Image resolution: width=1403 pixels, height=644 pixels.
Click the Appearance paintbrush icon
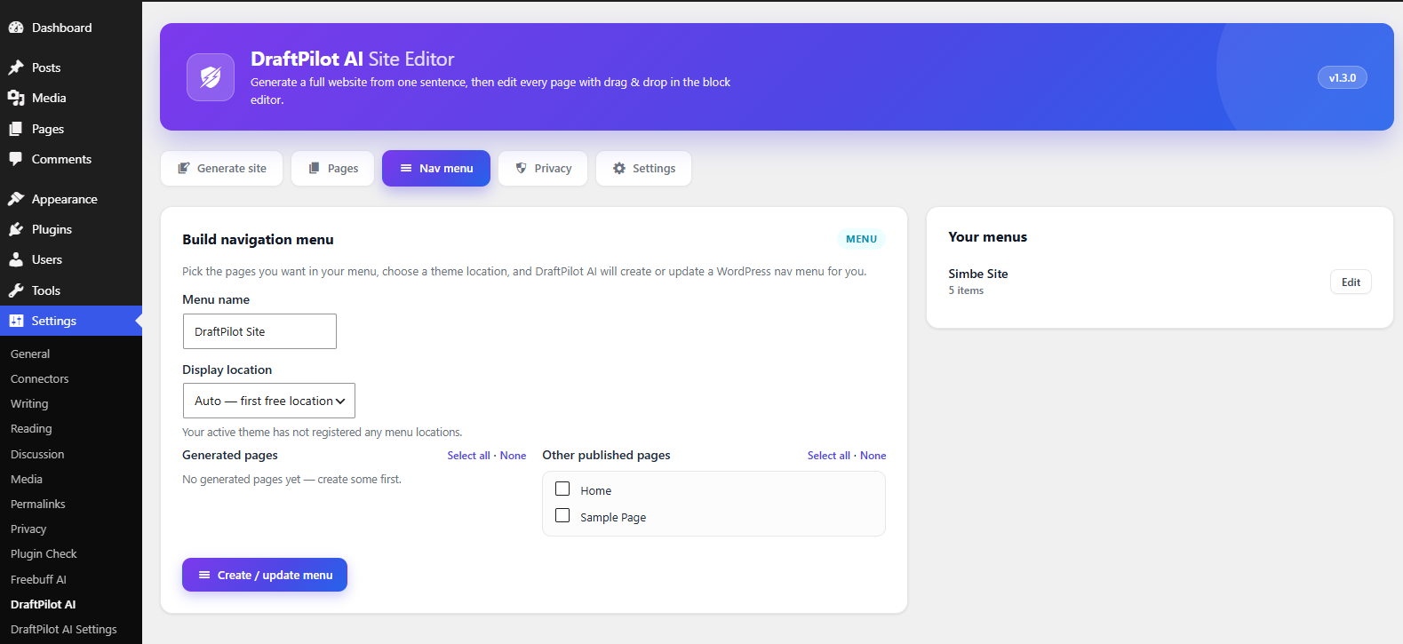(16, 199)
